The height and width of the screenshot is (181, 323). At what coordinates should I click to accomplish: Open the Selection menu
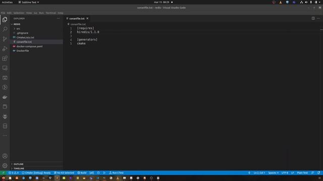point(19,13)
